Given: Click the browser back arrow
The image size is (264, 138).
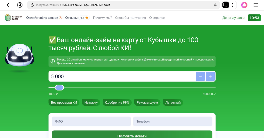Looking at the screenshot, I should 8,5.
